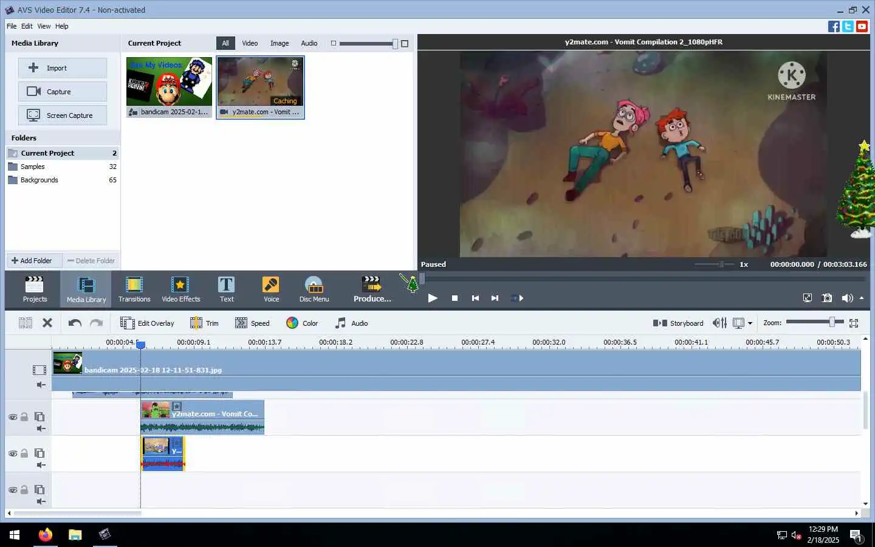This screenshot has width=875, height=547.
Task: Adjust the timeline Zoom slider
Action: [814, 322]
